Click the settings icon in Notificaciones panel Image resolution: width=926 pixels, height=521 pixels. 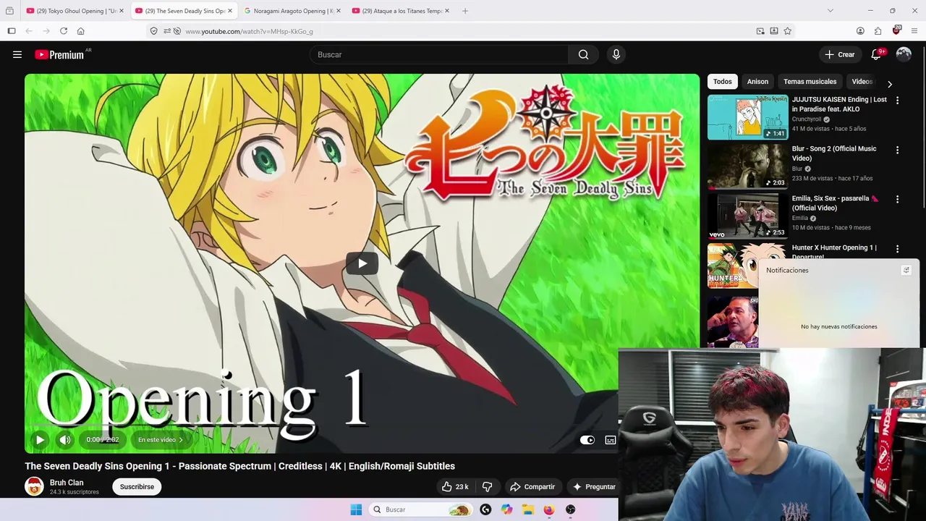(x=906, y=270)
